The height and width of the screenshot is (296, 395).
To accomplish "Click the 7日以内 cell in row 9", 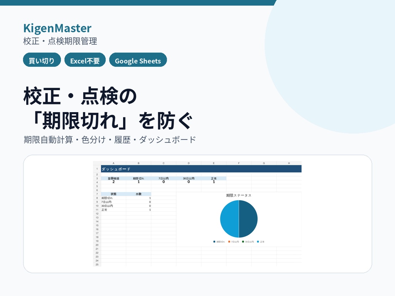I will click(x=113, y=202).
